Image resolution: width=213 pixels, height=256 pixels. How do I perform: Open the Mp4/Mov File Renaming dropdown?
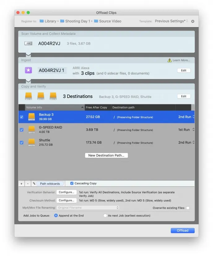[88, 208]
